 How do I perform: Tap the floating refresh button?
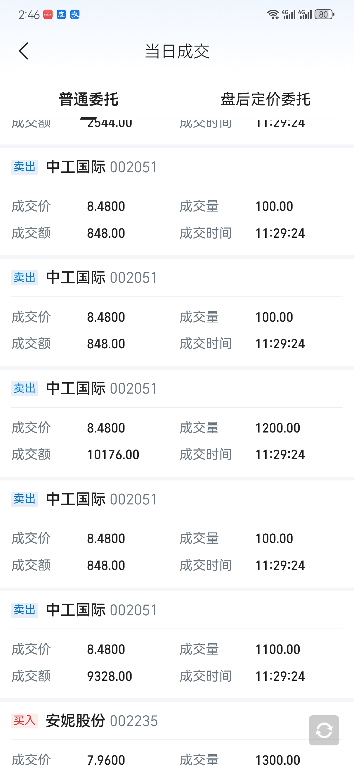pos(324,730)
